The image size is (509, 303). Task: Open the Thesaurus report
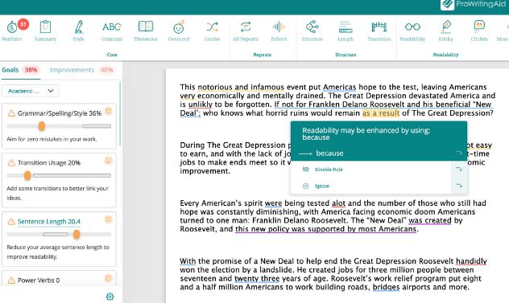(146, 31)
